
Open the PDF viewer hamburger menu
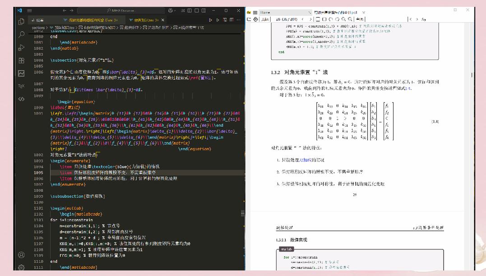[255, 12]
